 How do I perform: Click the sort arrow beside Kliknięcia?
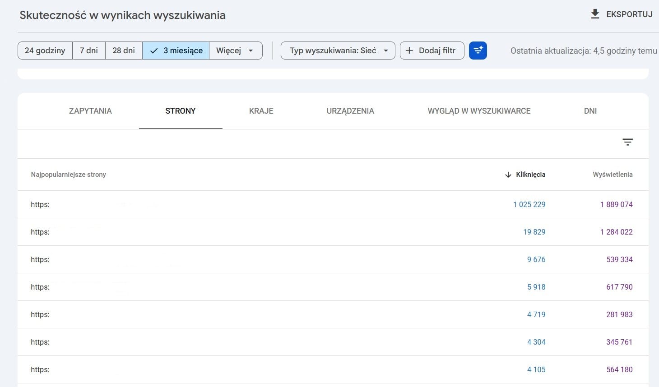(508, 175)
